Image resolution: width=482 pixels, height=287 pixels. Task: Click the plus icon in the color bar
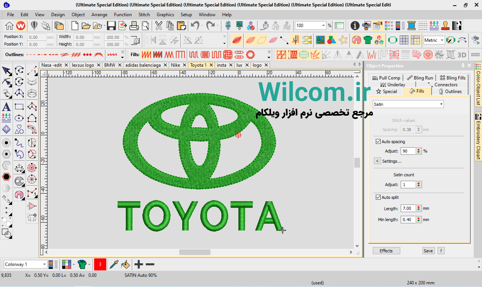tap(139, 264)
